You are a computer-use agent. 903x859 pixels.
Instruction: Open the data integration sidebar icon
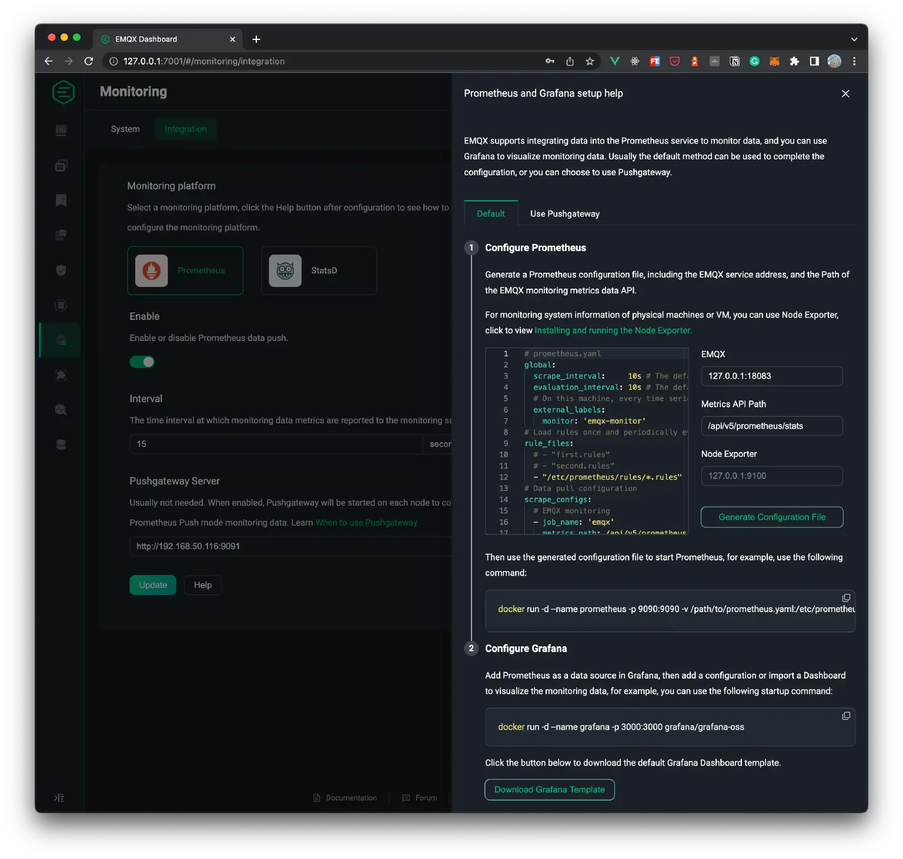61,305
